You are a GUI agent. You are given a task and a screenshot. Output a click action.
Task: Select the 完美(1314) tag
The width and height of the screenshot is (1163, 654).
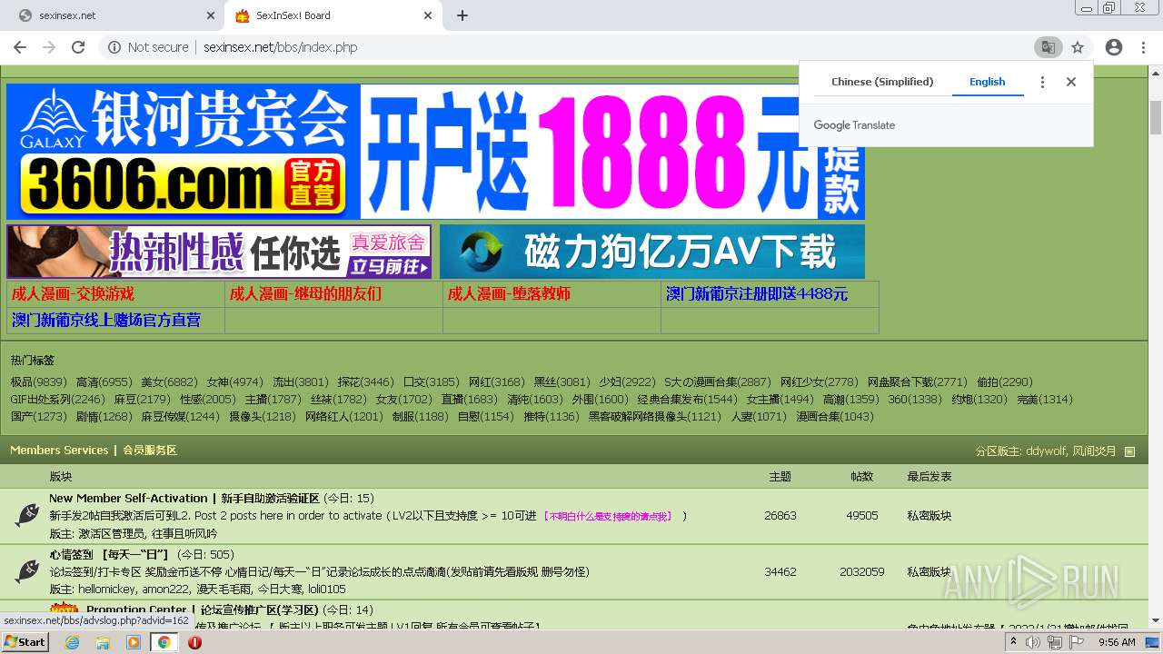point(1045,400)
